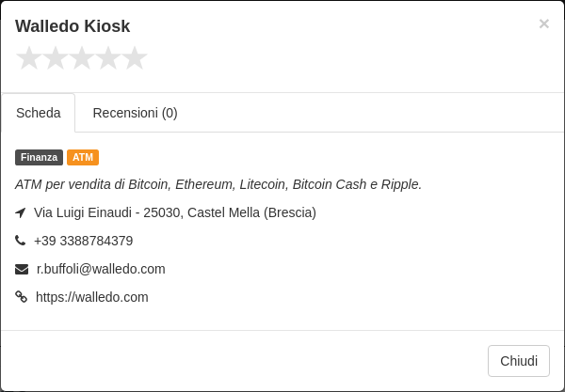
Task: Click the Walledo Kiosk title
Action: click(x=73, y=26)
